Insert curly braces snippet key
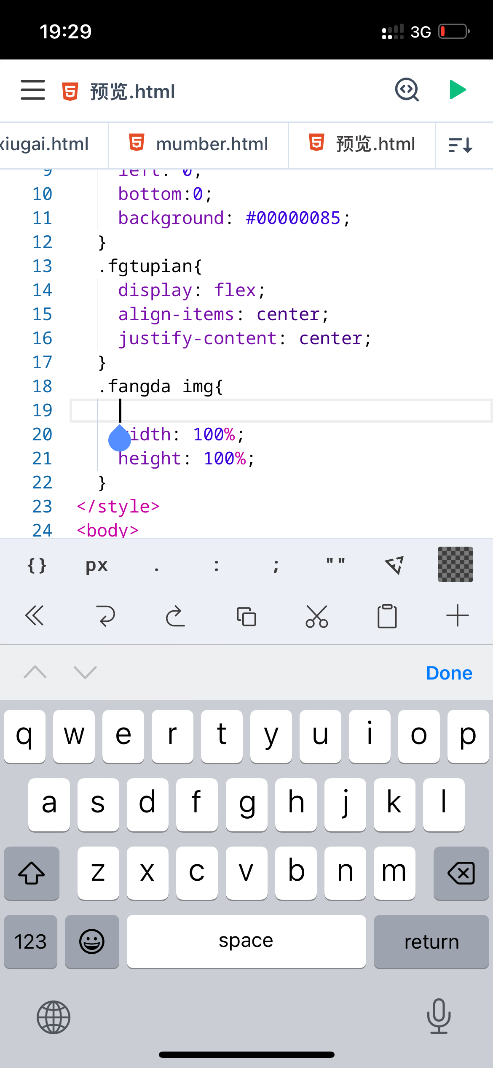 click(x=37, y=565)
